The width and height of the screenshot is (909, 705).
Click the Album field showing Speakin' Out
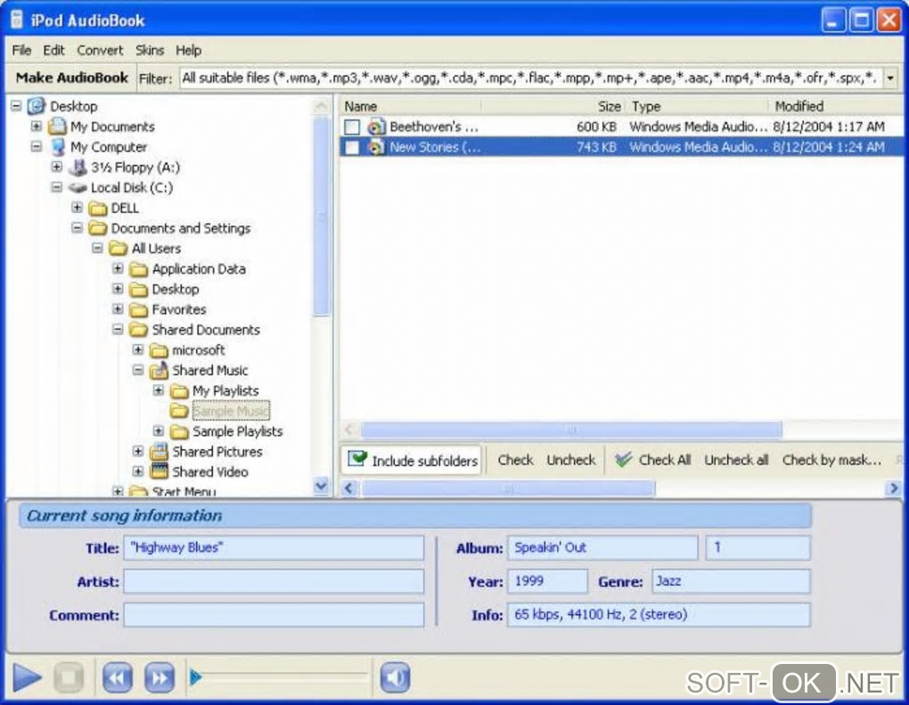click(602, 548)
